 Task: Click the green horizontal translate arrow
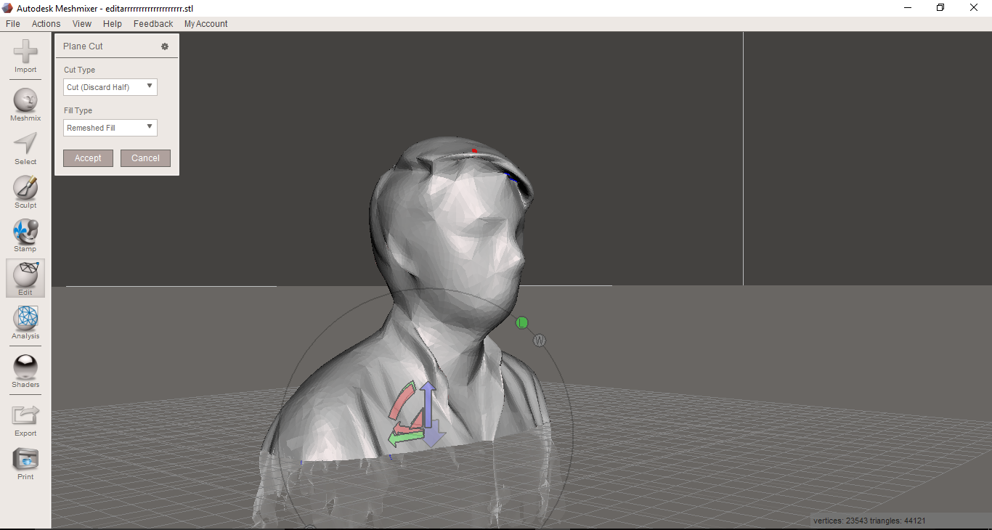point(407,437)
